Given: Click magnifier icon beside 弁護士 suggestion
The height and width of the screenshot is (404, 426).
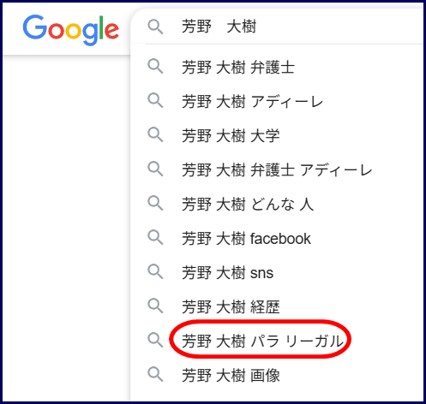Looking at the screenshot, I should click(155, 67).
